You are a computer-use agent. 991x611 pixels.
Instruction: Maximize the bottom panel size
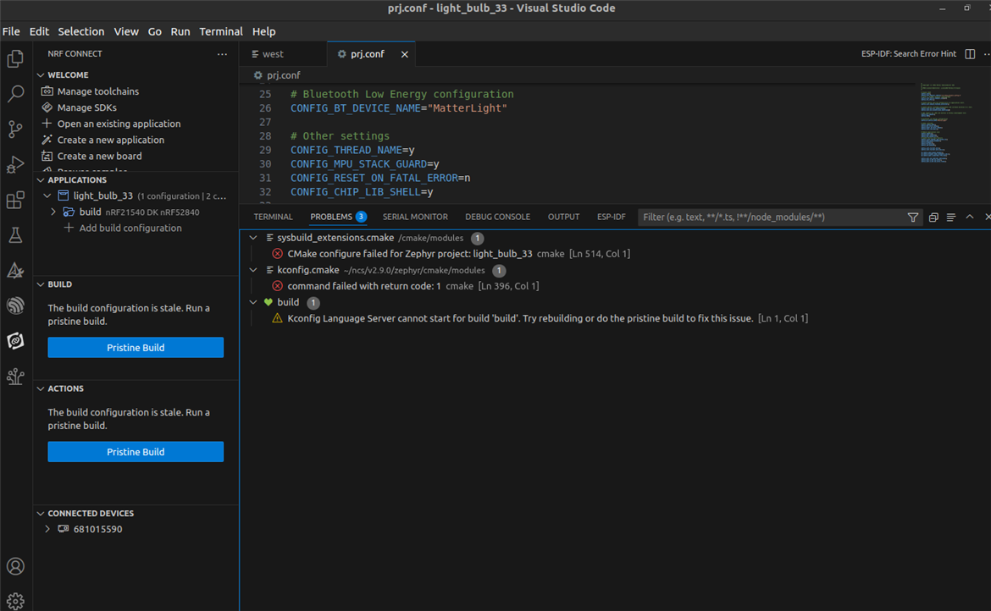tap(970, 217)
